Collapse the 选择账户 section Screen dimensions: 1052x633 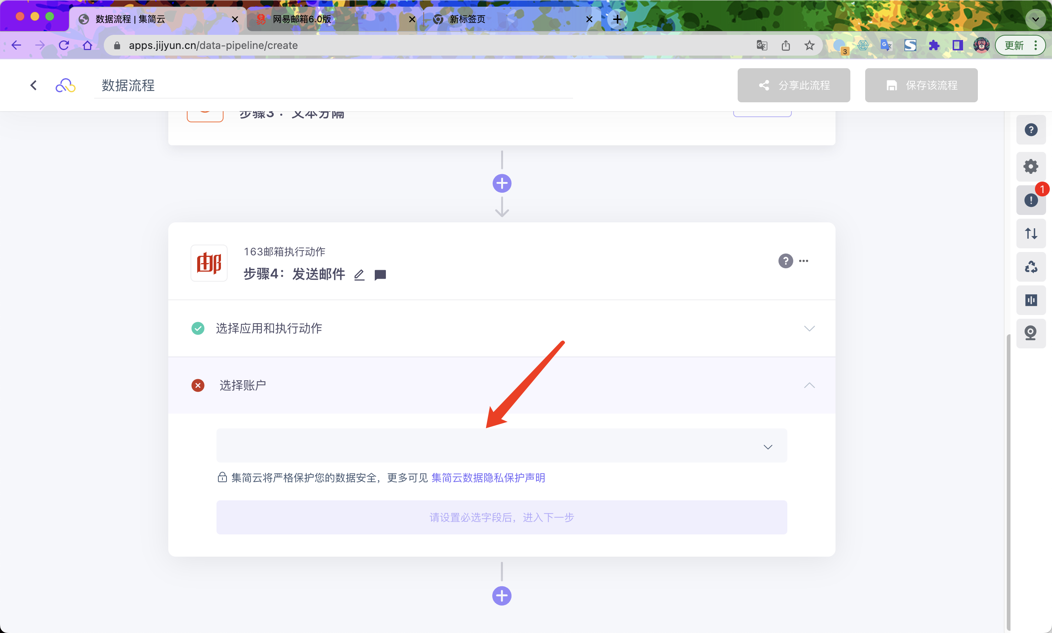pos(809,385)
